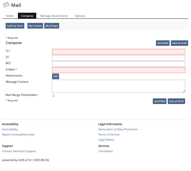Click into the CC field
The height and width of the screenshot is (171, 191).
click(x=118, y=58)
